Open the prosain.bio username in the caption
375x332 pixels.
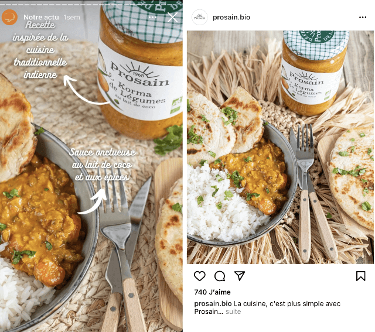coord(213,303)
